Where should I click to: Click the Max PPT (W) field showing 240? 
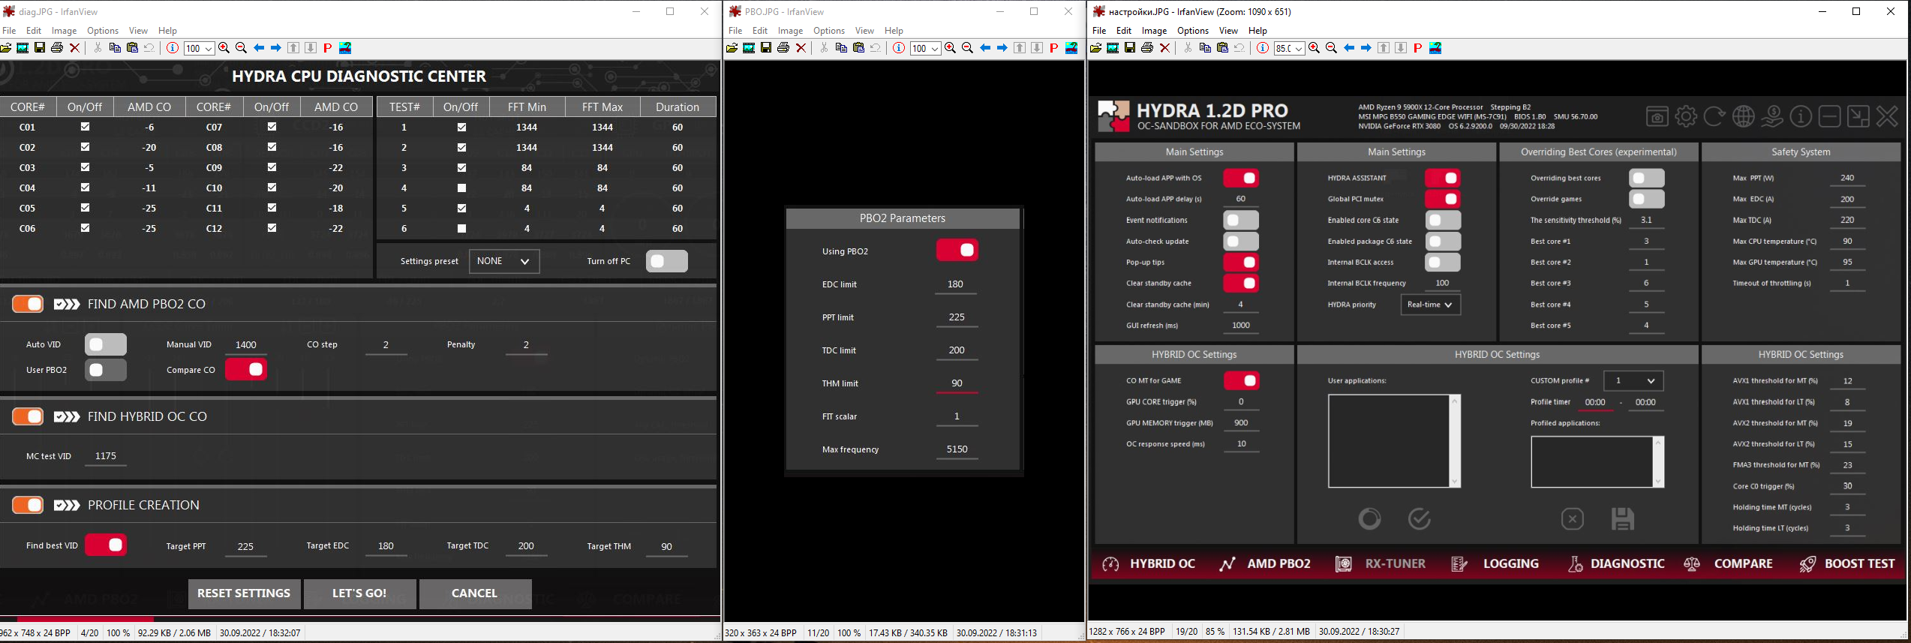[1847, 179]
